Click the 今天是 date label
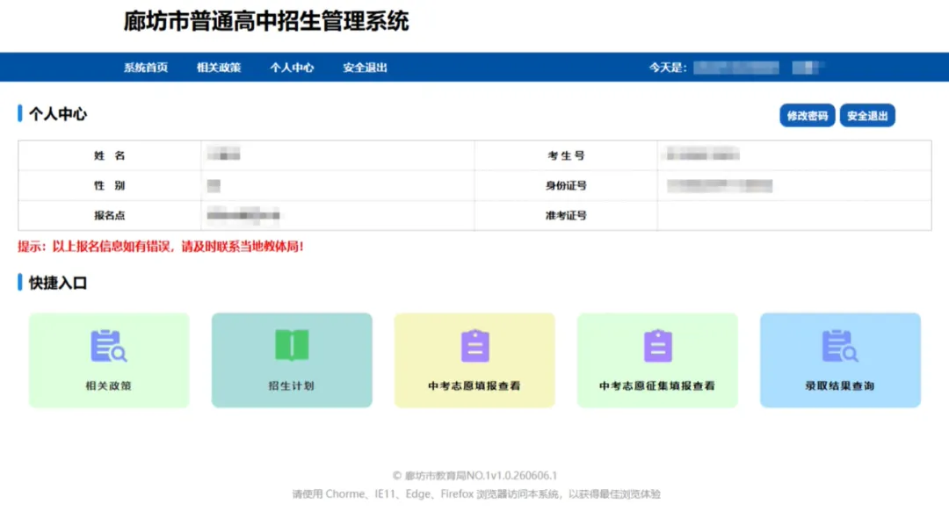949x511 pixels. coord(668,68)
